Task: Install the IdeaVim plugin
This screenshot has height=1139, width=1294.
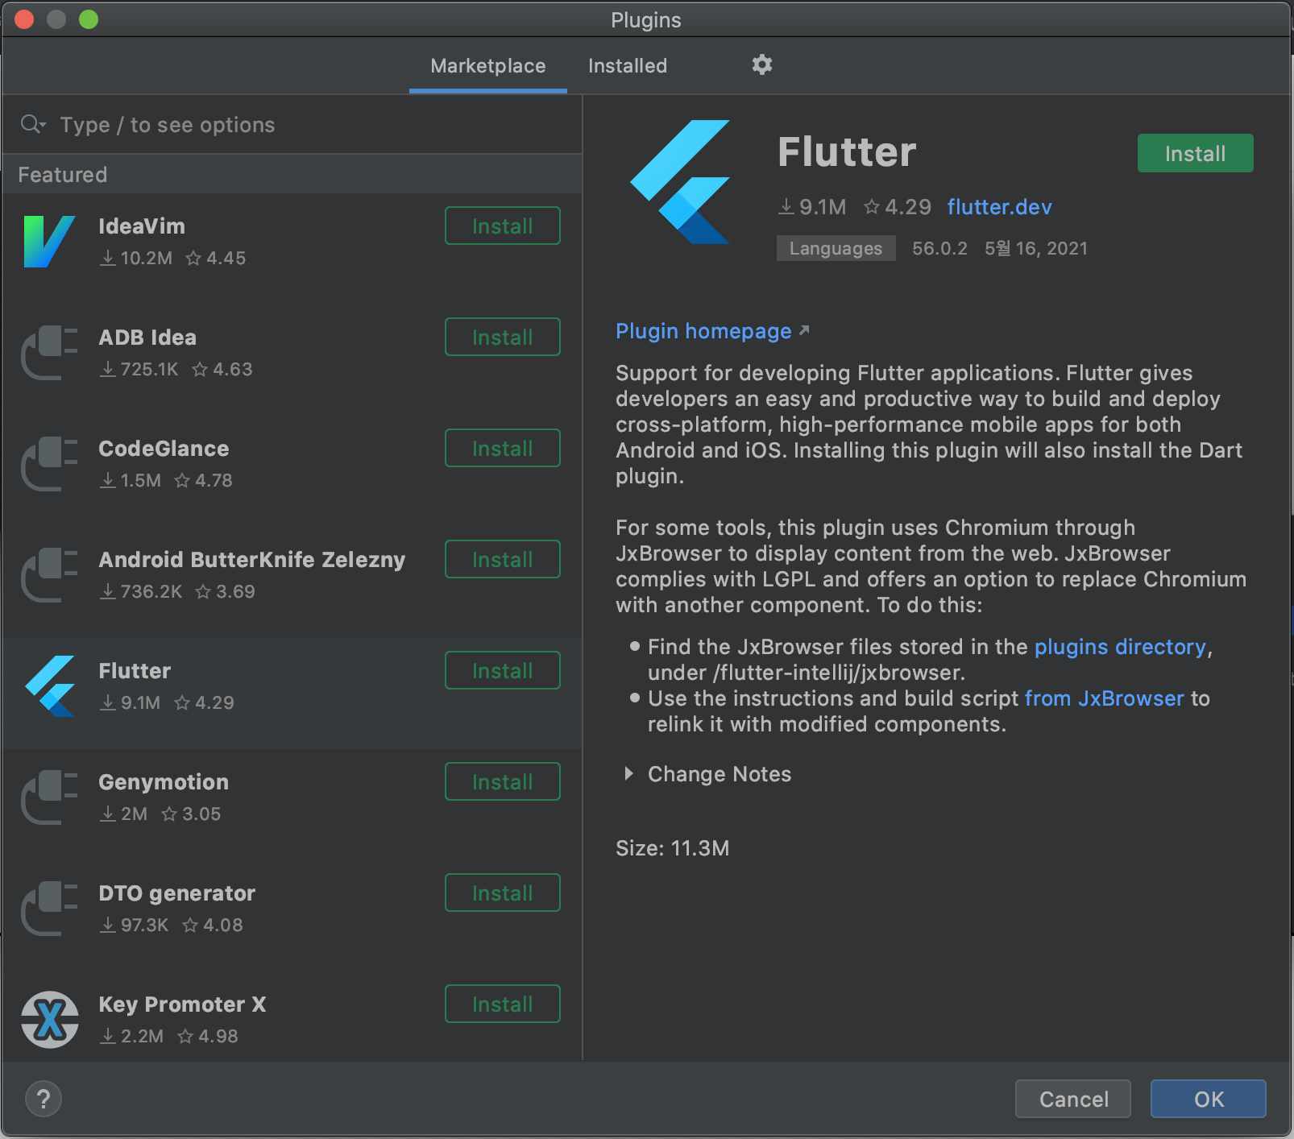Action: [x=503, y=226]
